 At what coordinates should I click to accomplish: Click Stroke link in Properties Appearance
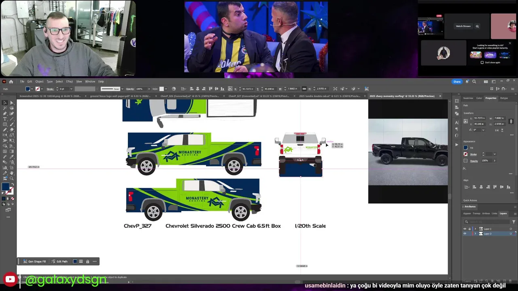point(473,154)
